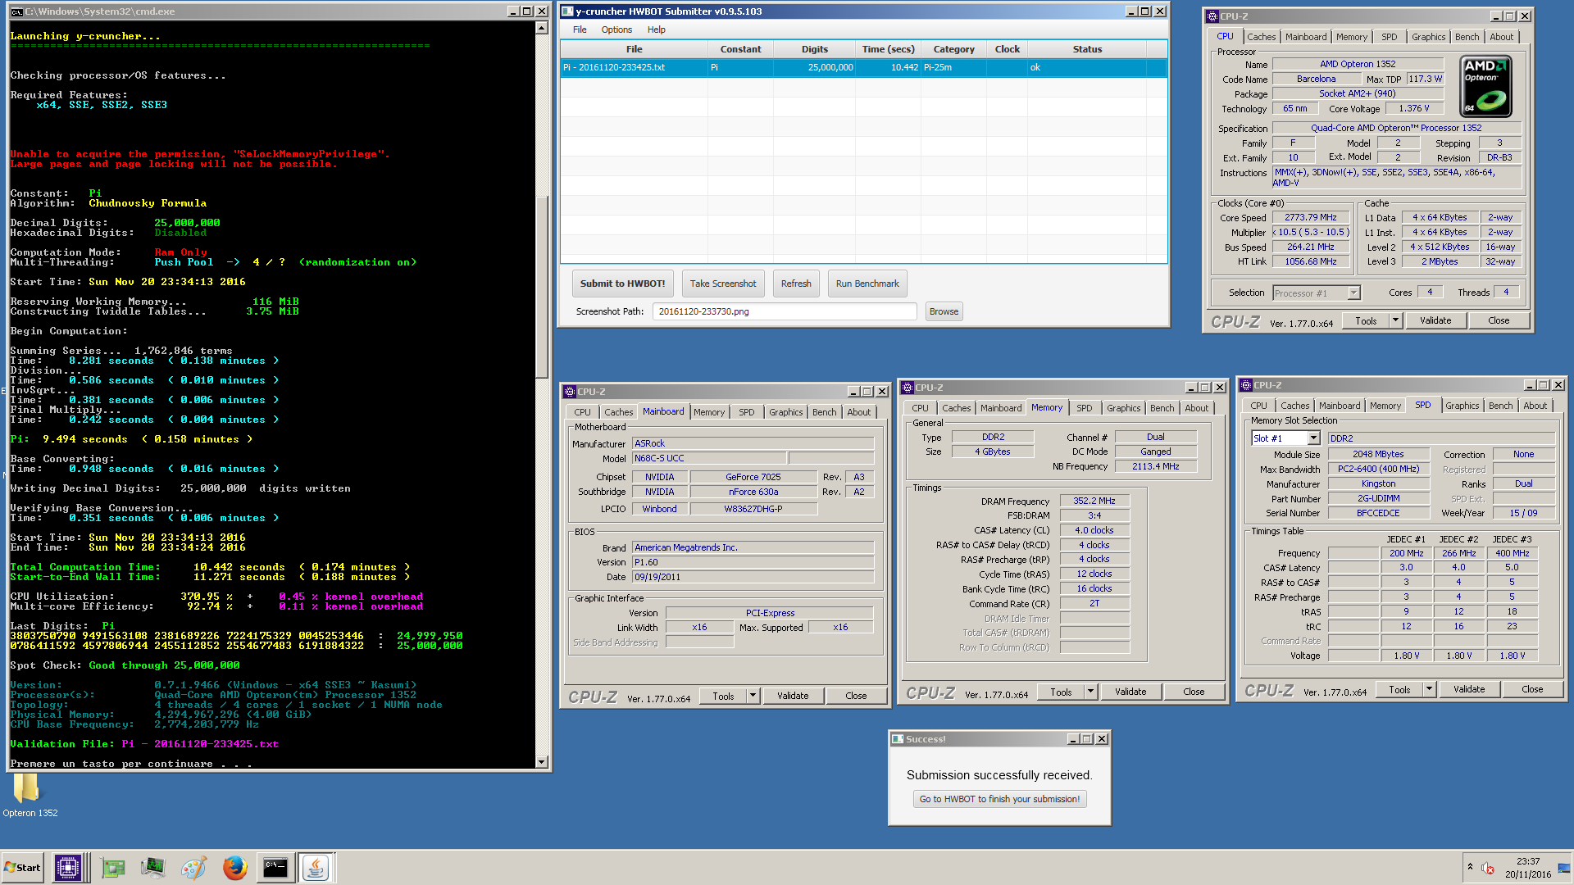Click the cmd window vertical scrollbar thumb
1574x885 pixels.
[541, 287]
